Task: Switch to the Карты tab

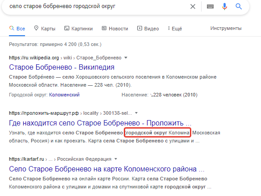Action: tap(45, 29)
